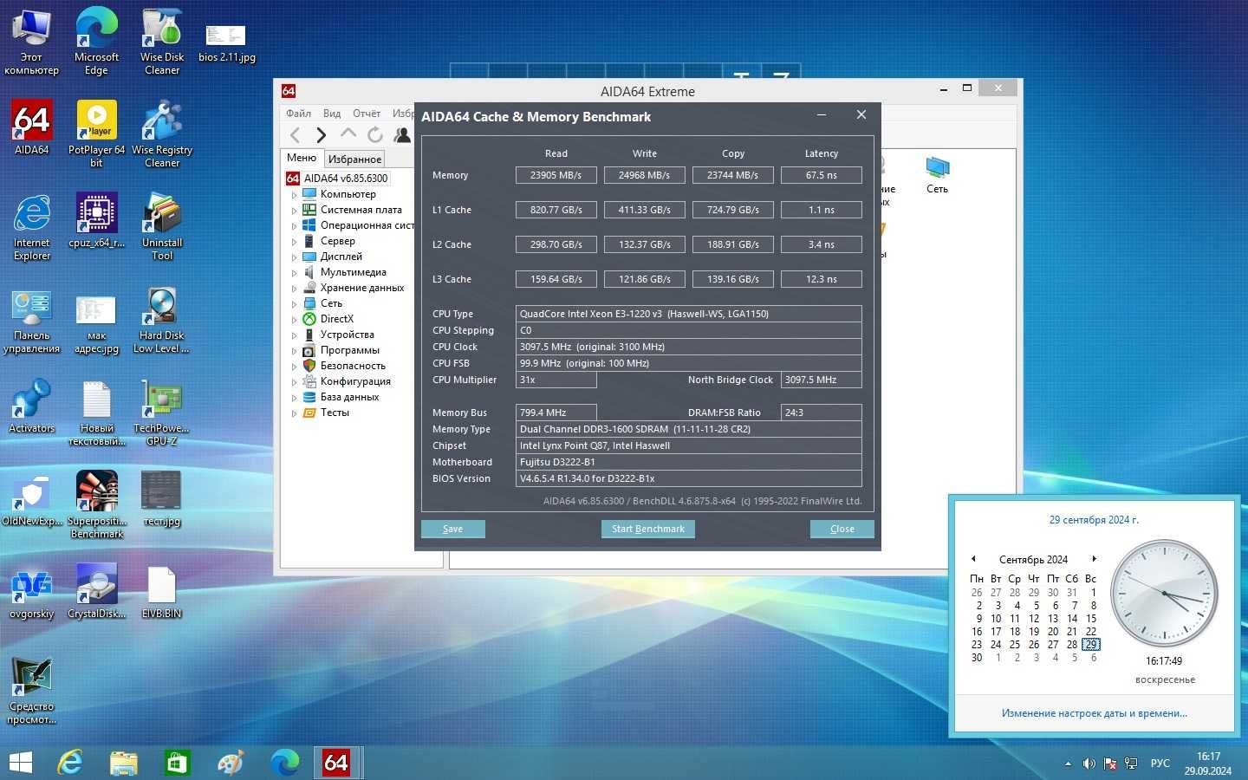Go to next month in calendar
Image resolution: width=1248 pixels, height=780 pixels.
(x=1095, y=559)
